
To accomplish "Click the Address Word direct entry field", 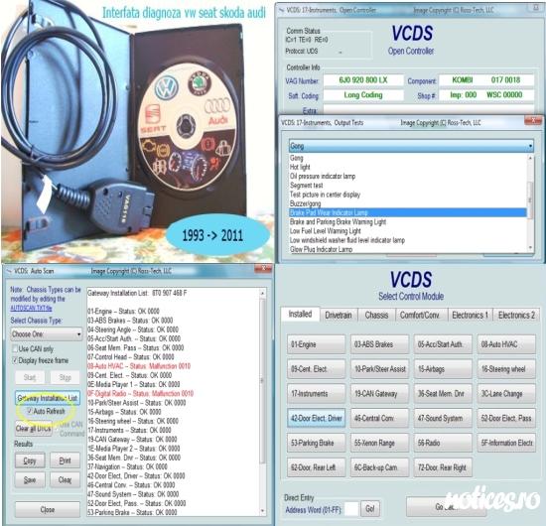I will (x=351, y=509).
